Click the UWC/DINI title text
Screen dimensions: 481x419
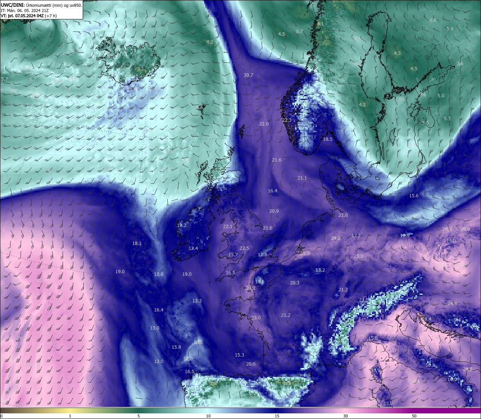tap(12, 5)
